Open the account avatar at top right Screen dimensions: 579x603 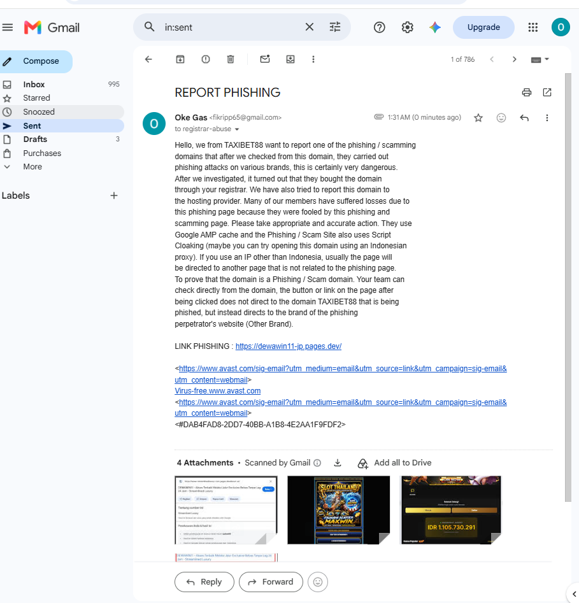click(561, 27)
